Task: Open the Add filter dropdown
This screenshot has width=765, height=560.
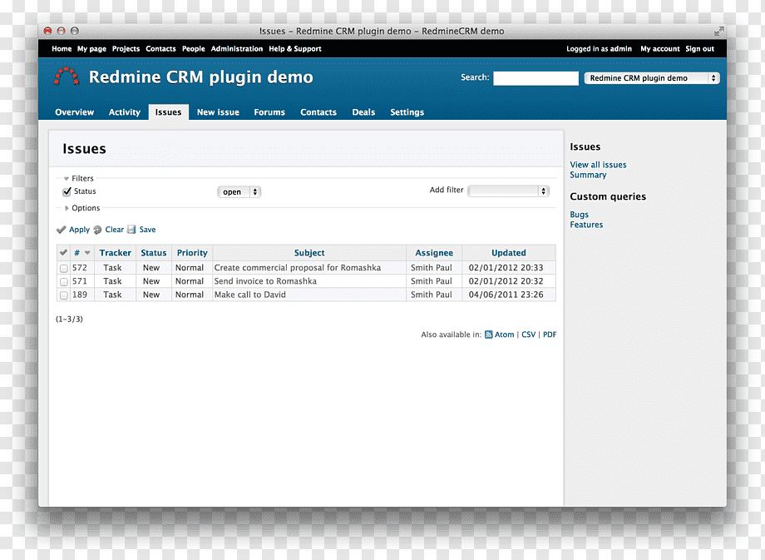Action: [508, 191]
